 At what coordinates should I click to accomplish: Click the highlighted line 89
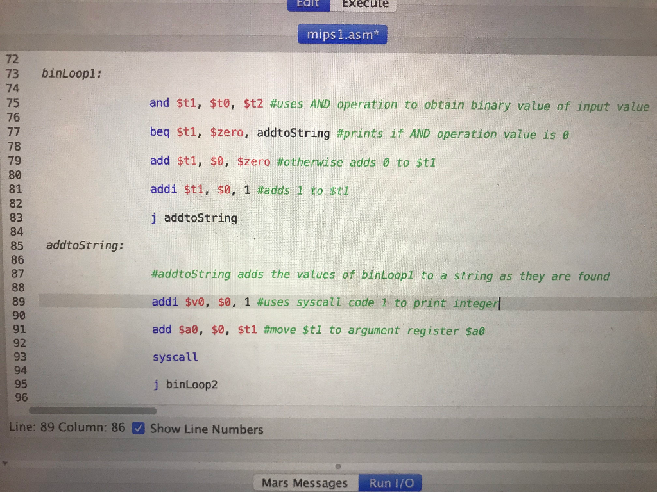click(x=289, y=302)
